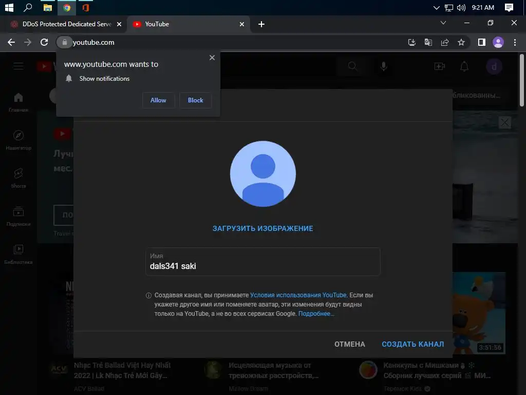Click СОЗДАТЬ КАНАЛ button
This screenshot has height=395, width=526.
(x=412, y=344)
